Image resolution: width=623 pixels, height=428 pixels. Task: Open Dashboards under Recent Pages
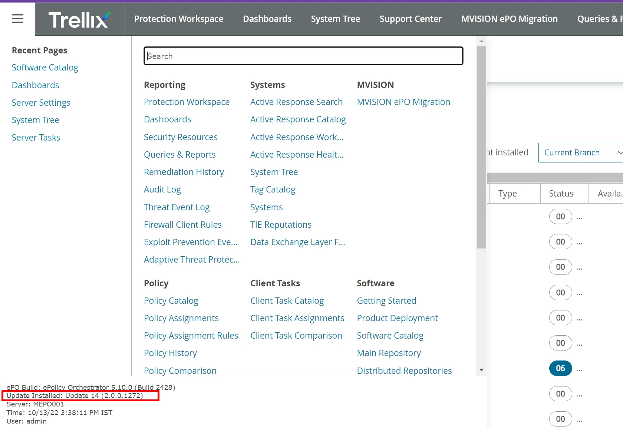click(35, 85)
